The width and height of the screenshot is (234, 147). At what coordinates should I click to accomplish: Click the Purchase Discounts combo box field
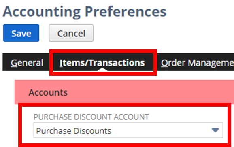[128, 130]
